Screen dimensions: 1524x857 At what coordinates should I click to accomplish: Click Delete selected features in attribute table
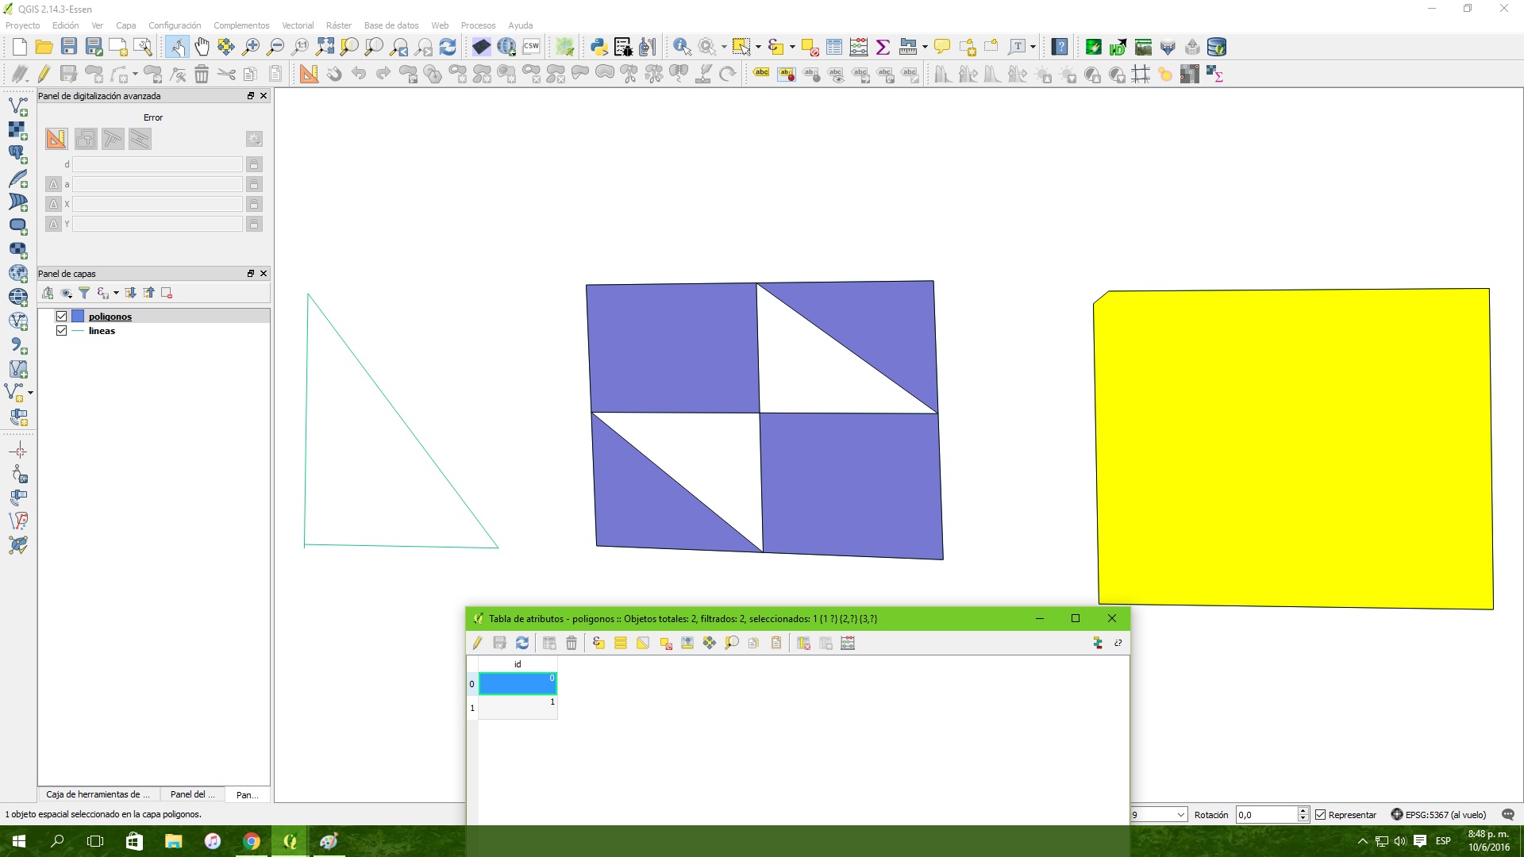[571, 643]
